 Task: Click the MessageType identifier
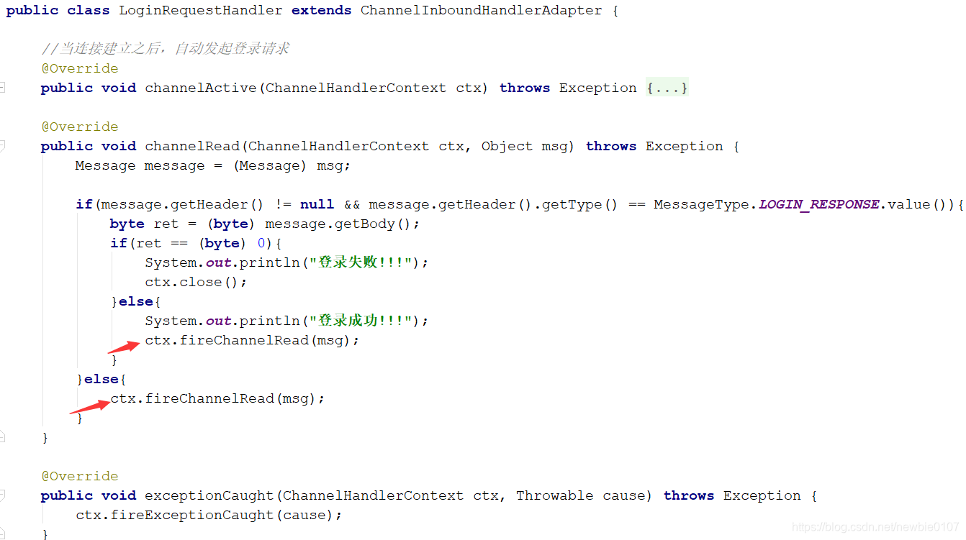point(702,204)
